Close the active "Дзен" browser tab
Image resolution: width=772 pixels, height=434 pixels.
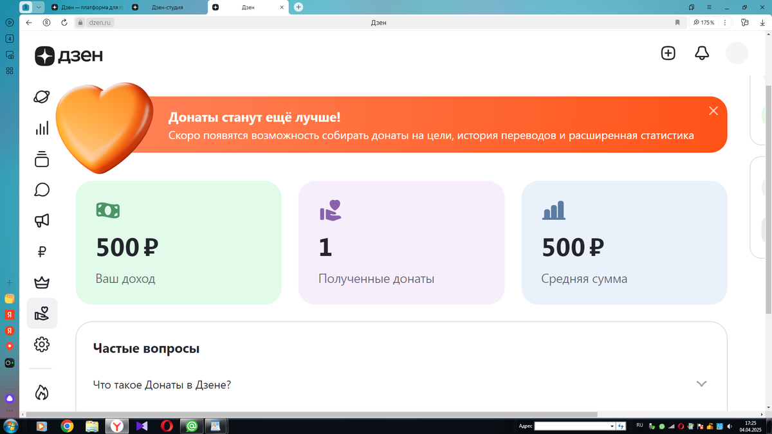click(281, 7)
